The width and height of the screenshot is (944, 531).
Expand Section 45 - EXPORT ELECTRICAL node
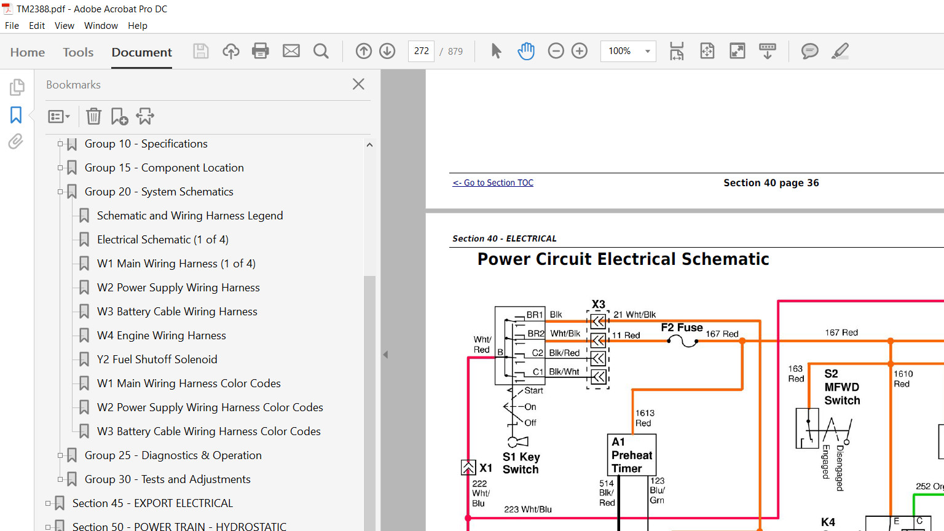pos(48,503)
